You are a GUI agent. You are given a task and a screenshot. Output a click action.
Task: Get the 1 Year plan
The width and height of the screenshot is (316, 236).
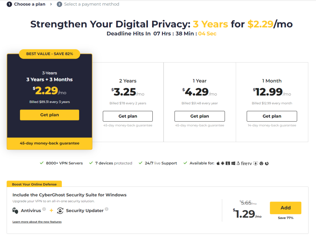click(200, 116)
